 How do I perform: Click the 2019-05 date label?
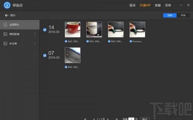[54, 32]
